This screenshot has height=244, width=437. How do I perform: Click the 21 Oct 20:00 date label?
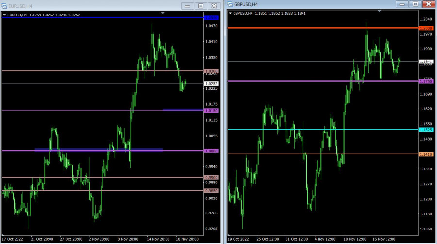pyautogui.click(x=42, y=239)
